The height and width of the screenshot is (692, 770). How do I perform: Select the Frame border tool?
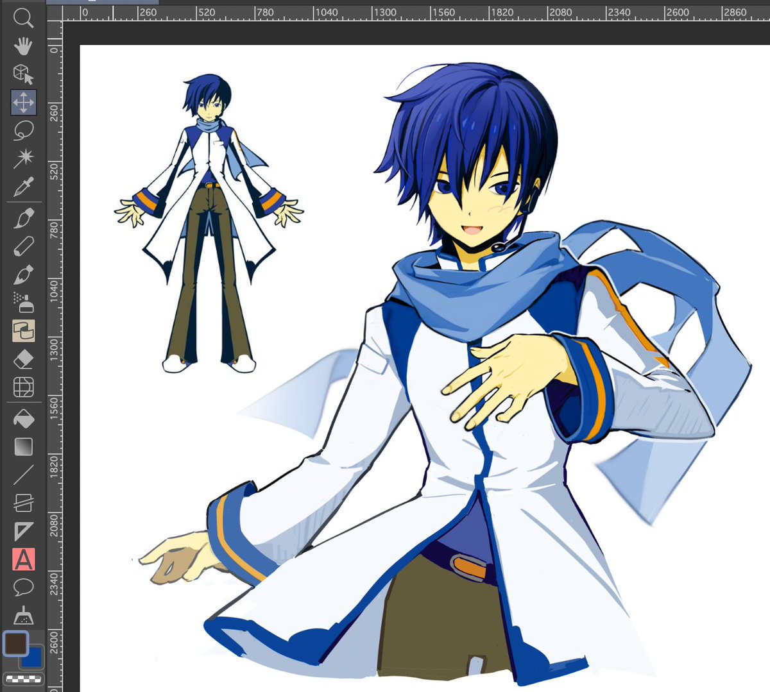[23, 503]
